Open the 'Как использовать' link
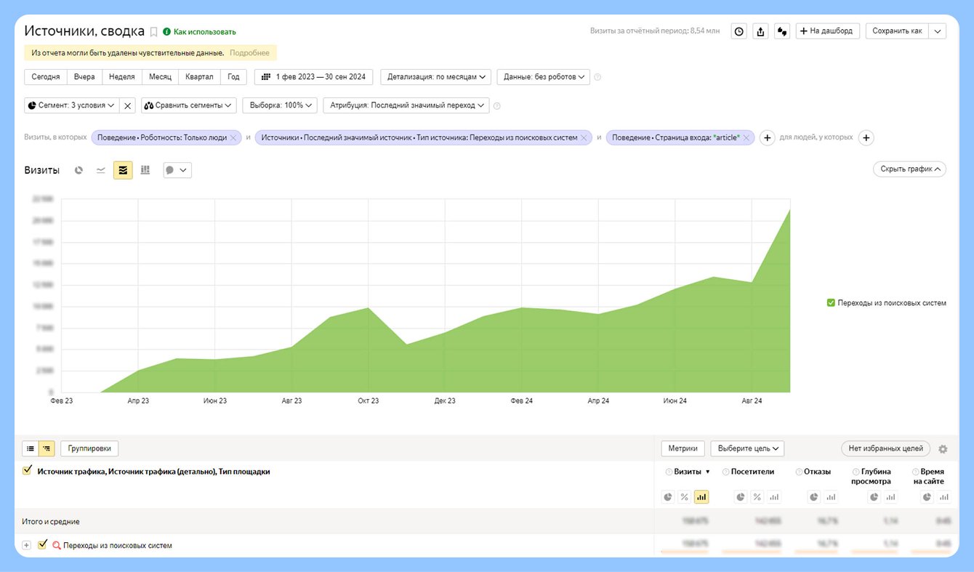Screen dimensions: 974x572 coord(204,32)
